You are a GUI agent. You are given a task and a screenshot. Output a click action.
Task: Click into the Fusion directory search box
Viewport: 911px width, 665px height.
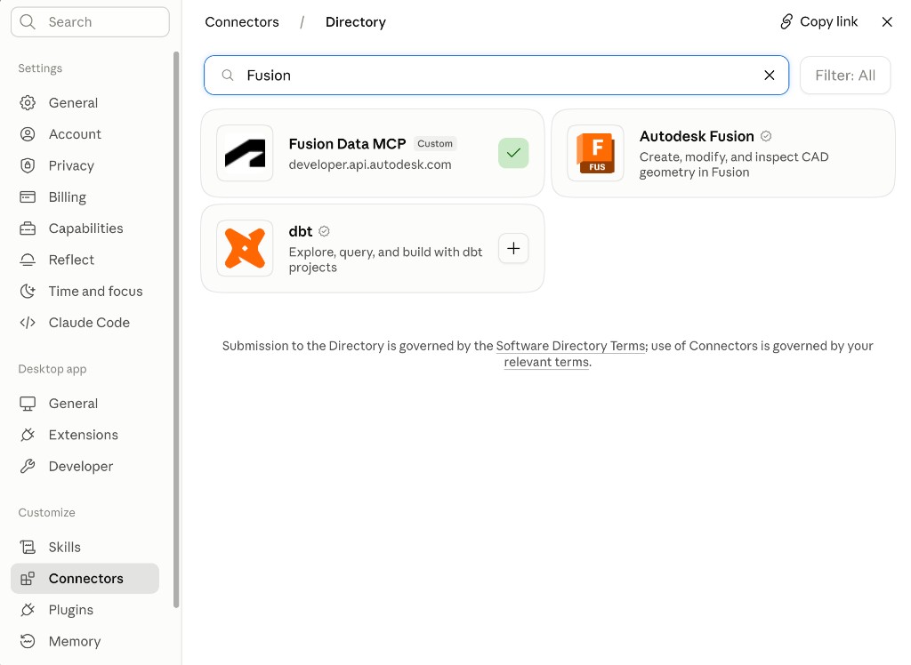click(496, 76)
